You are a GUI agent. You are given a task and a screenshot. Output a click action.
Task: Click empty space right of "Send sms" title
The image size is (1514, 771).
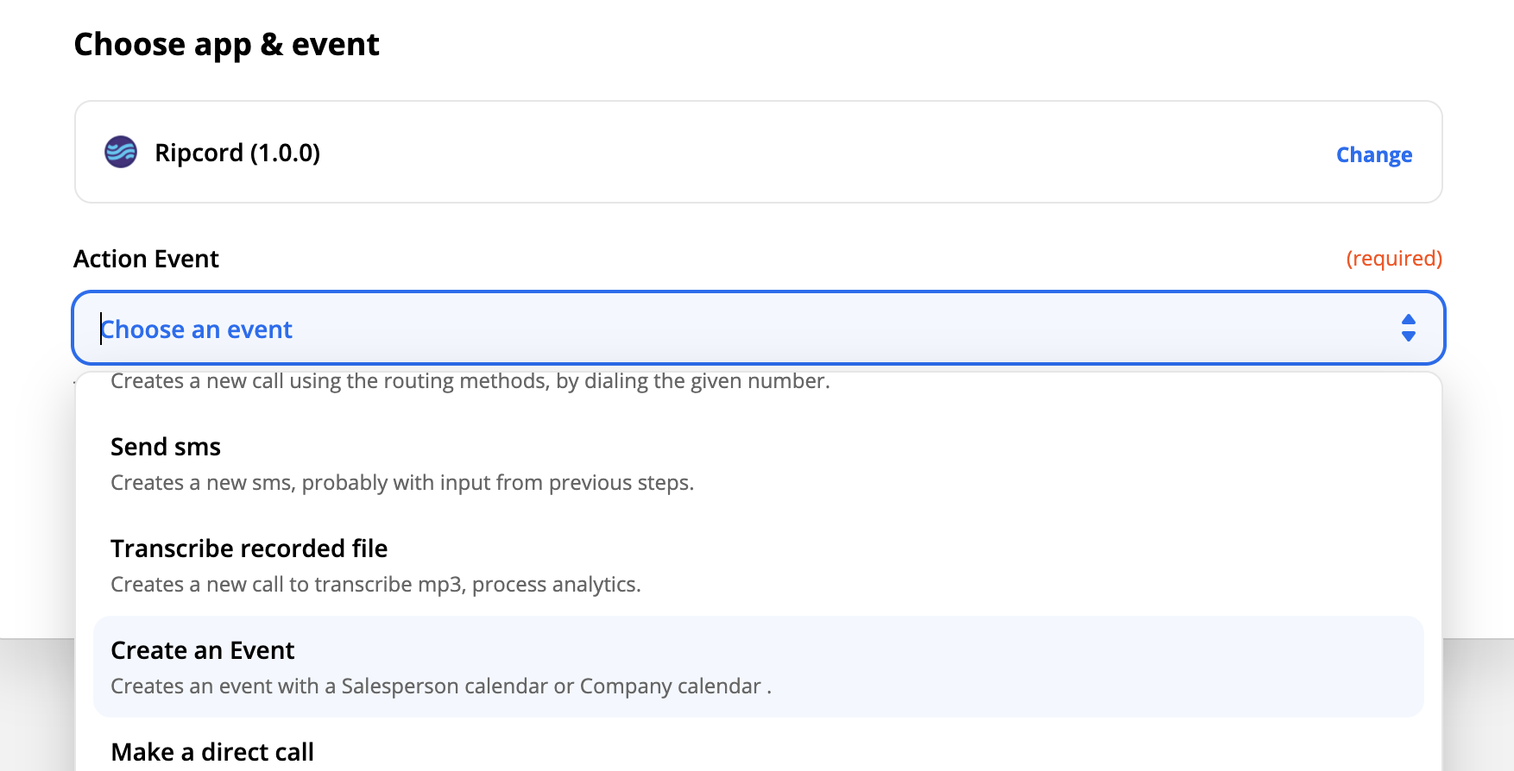pos(777,447)
